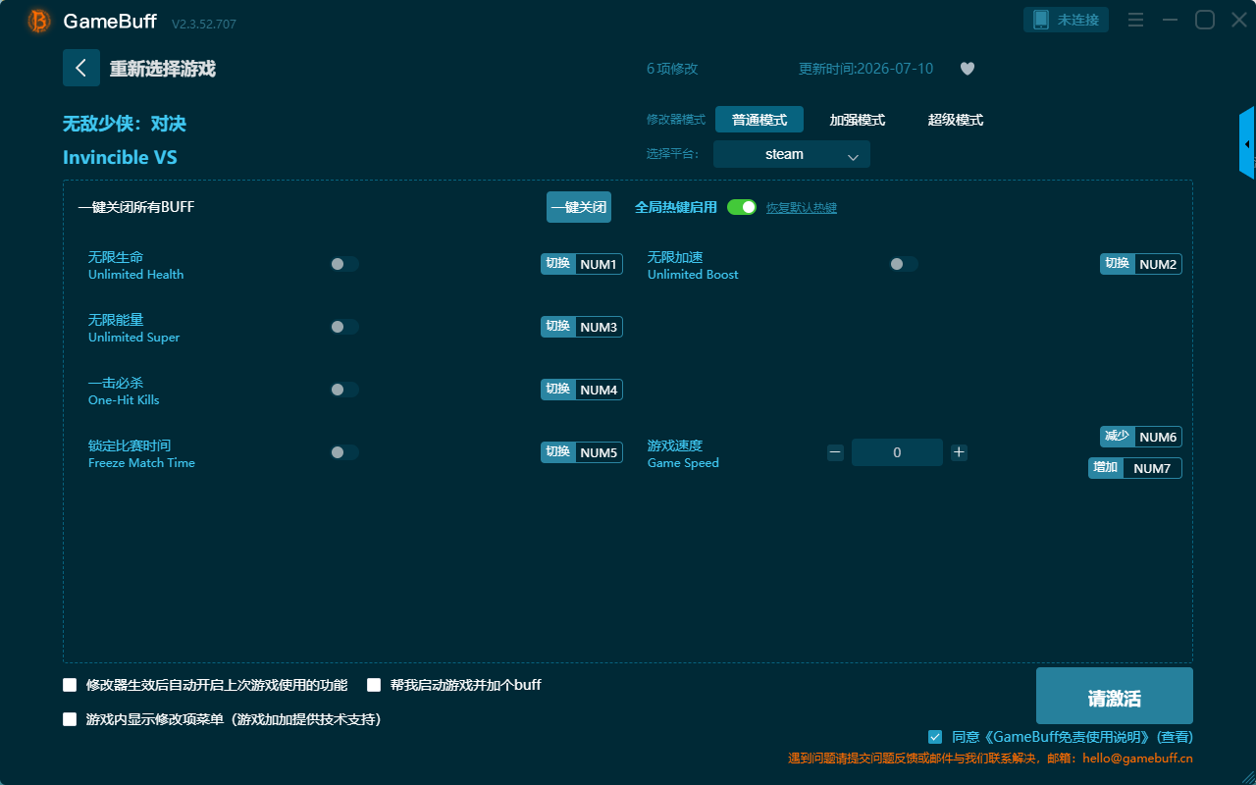Toggle Freeze Match Time switch
This screenshot has height=785, width=1256.
344,452
